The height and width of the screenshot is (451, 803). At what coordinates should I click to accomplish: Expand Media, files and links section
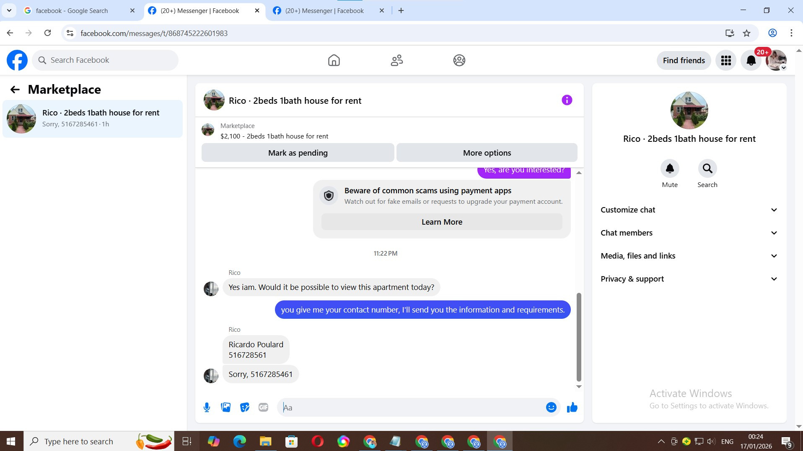(x=689, y=256)
